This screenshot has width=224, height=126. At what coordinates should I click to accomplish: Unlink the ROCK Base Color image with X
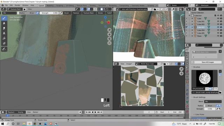[x=167, y=64]
